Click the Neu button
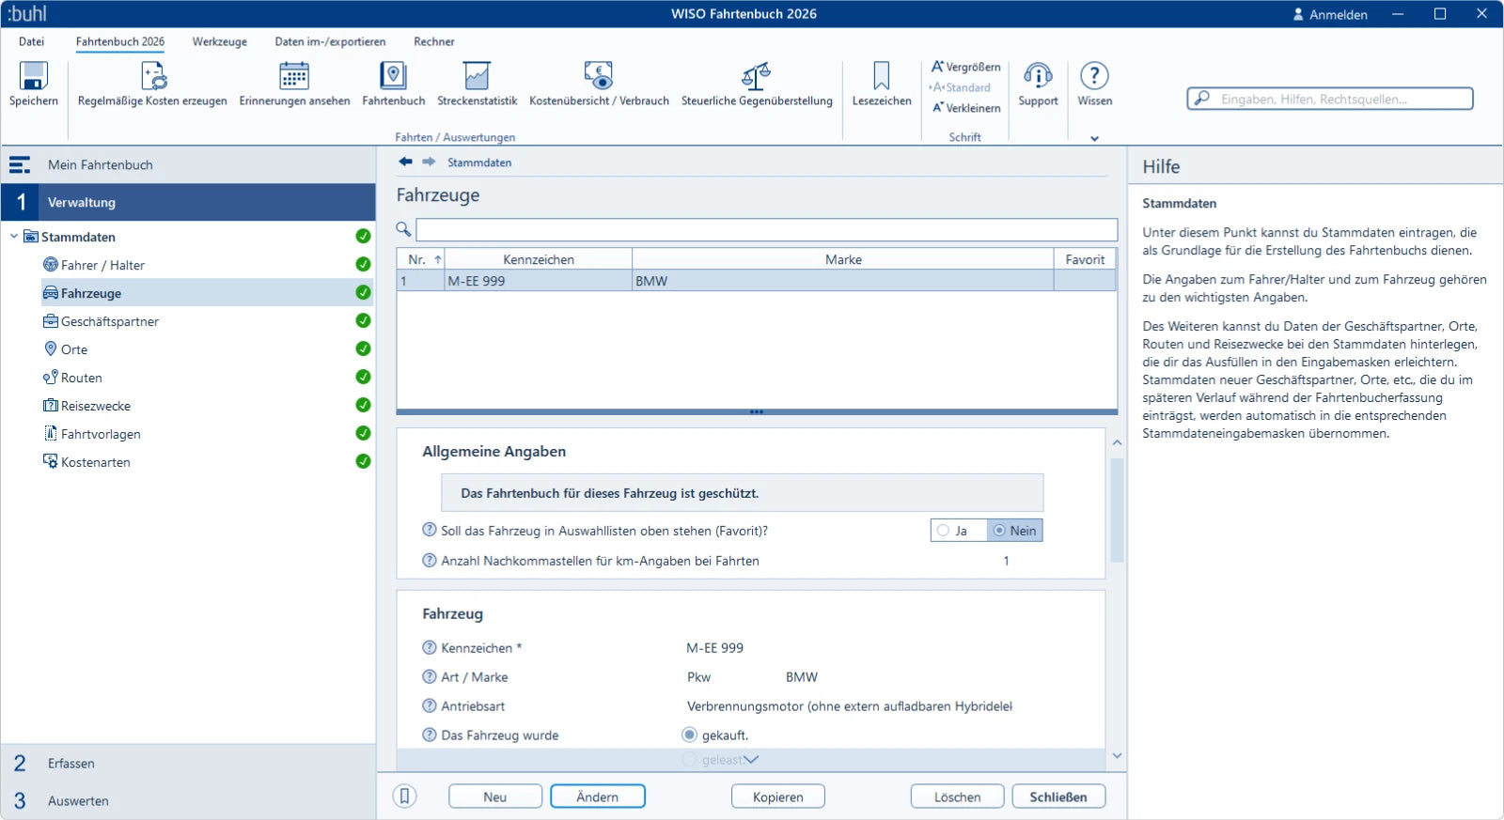The width and height of the screenshot is (1504, 820). (495, 797)
